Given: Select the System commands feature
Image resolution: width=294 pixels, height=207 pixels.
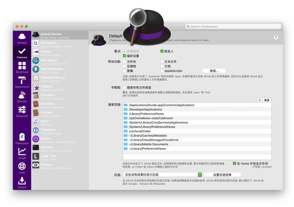Looking at the screenshot, I should click(x=60, y=140).
